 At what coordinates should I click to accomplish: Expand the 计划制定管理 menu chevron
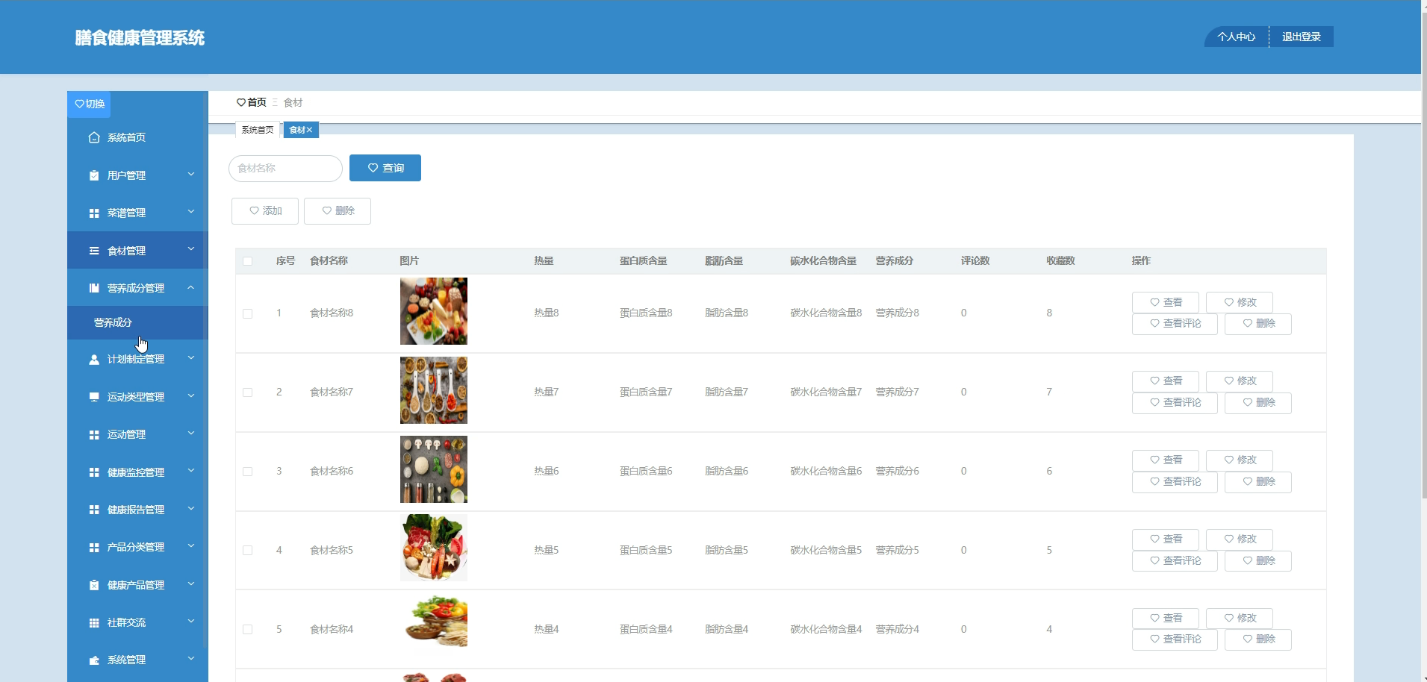[191, 359]
